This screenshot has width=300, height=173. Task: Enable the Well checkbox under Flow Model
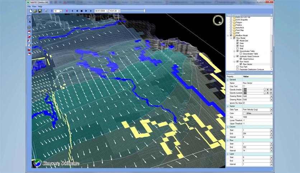(x=238, y=48)
